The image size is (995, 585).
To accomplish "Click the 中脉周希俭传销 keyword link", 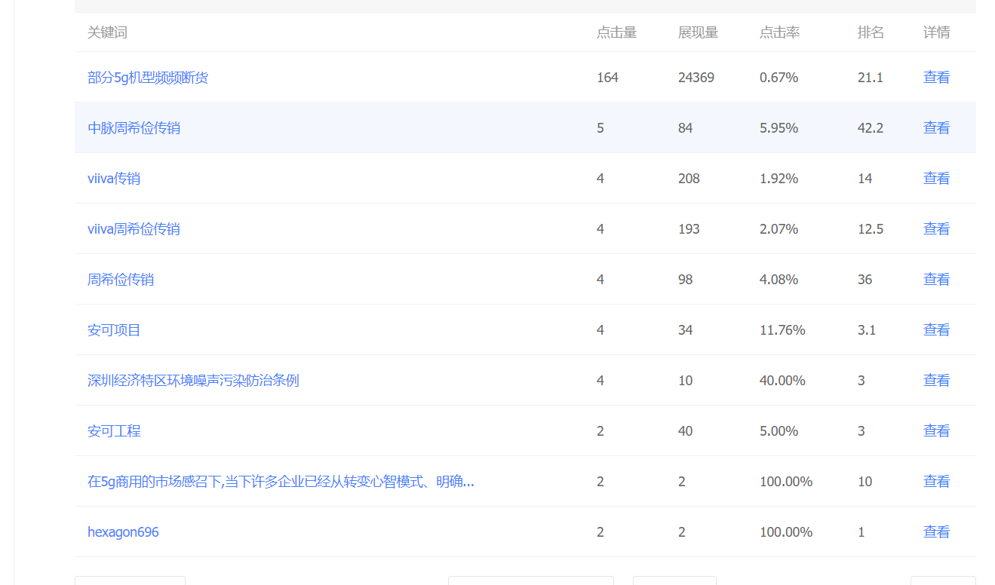I will click(x=134, y=128).
